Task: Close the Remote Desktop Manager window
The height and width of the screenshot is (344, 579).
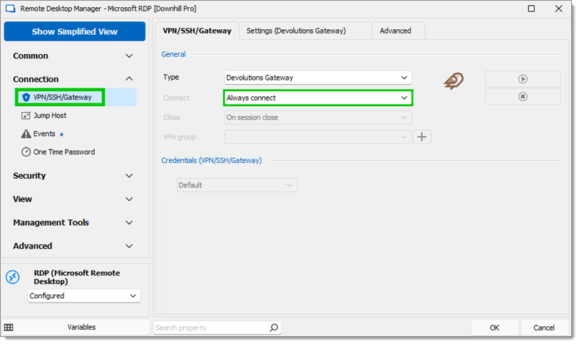Action: point(558,9)
